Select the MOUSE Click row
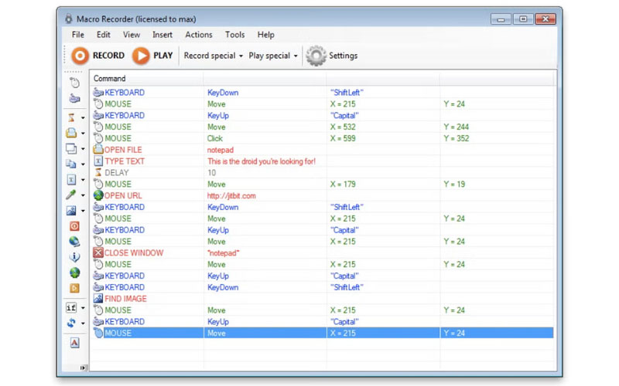The image size is (619, 386). click(322, 138)
